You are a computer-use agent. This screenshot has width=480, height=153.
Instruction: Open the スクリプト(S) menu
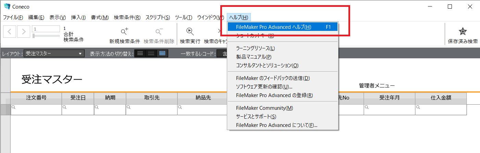pyautogui.click(x=158, y=17)
